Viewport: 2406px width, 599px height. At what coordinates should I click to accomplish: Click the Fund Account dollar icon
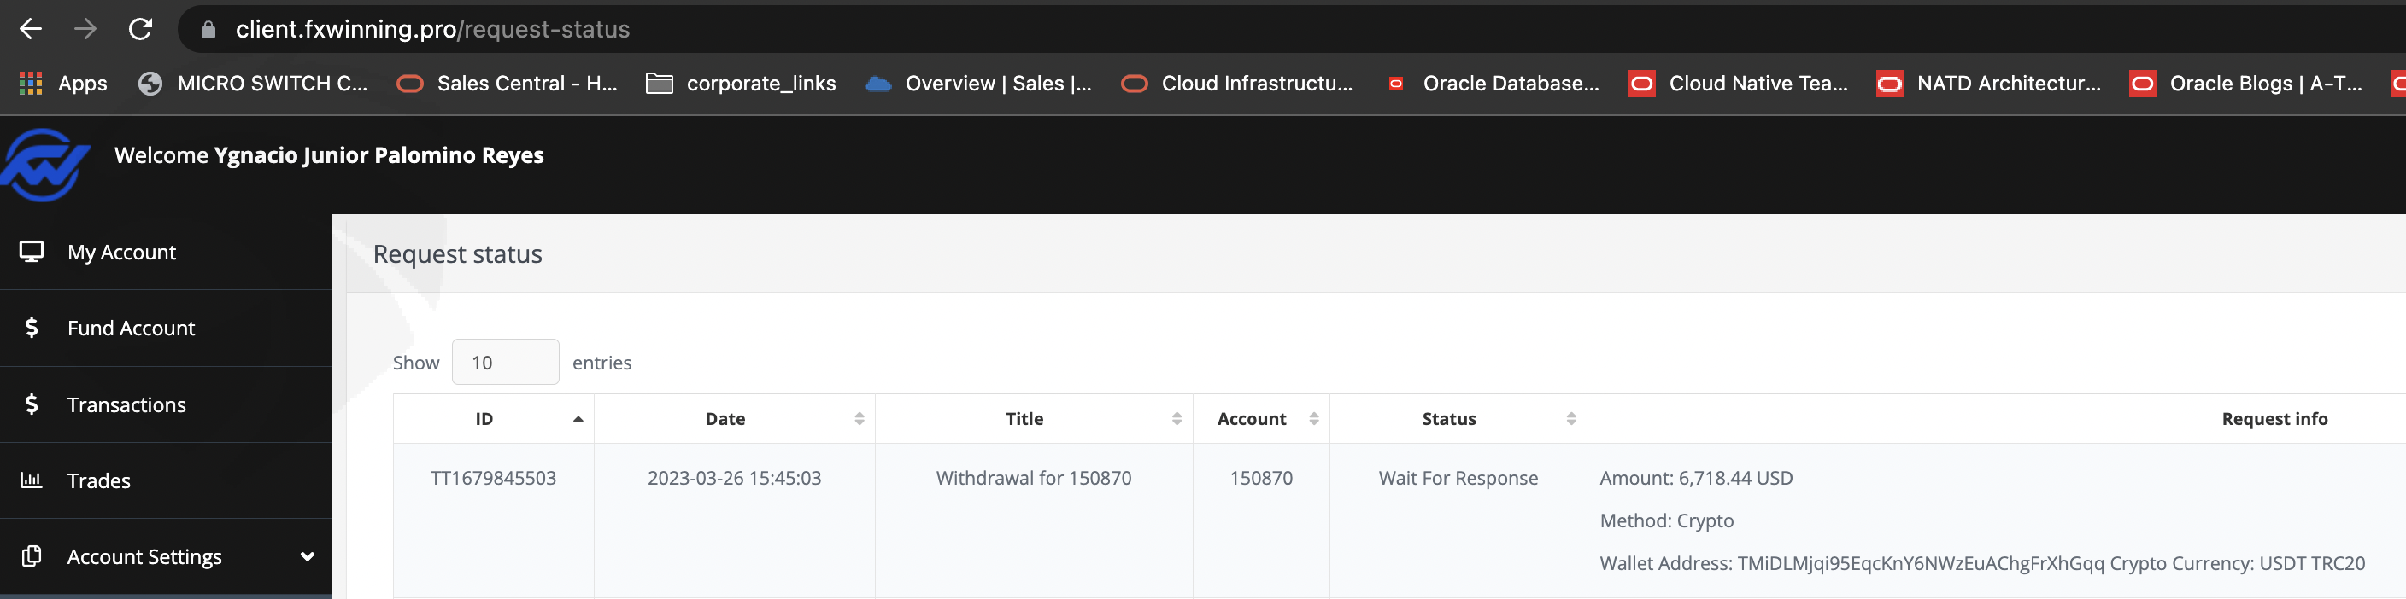click(32, 328)
